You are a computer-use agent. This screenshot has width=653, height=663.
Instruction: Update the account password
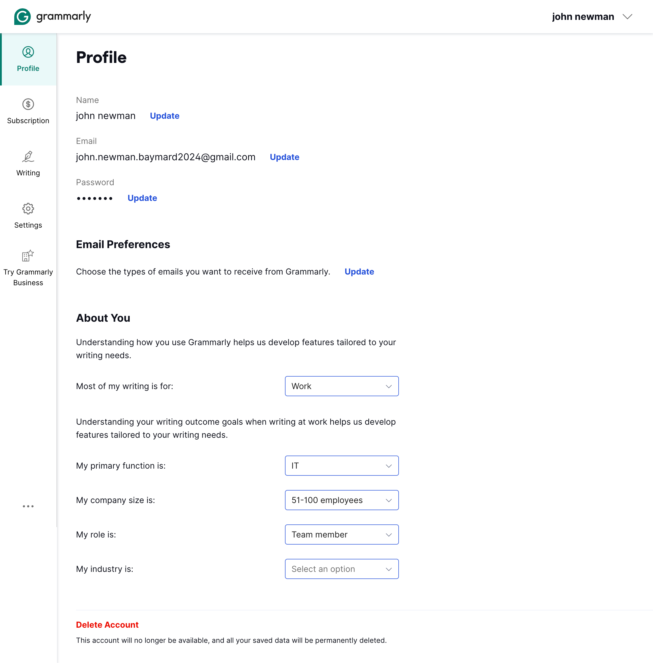142,198
